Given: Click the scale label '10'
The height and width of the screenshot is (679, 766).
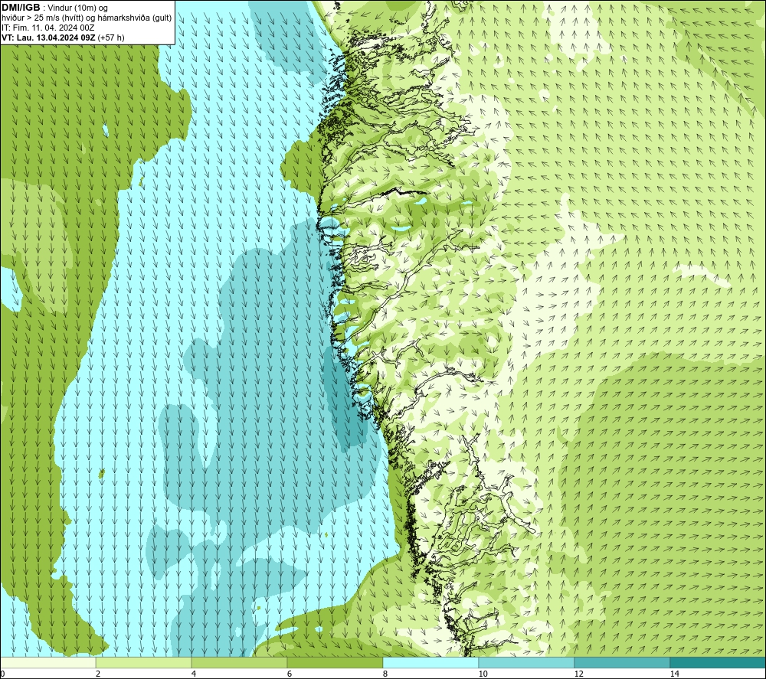Looking at the screenshot, I should 483,674.
